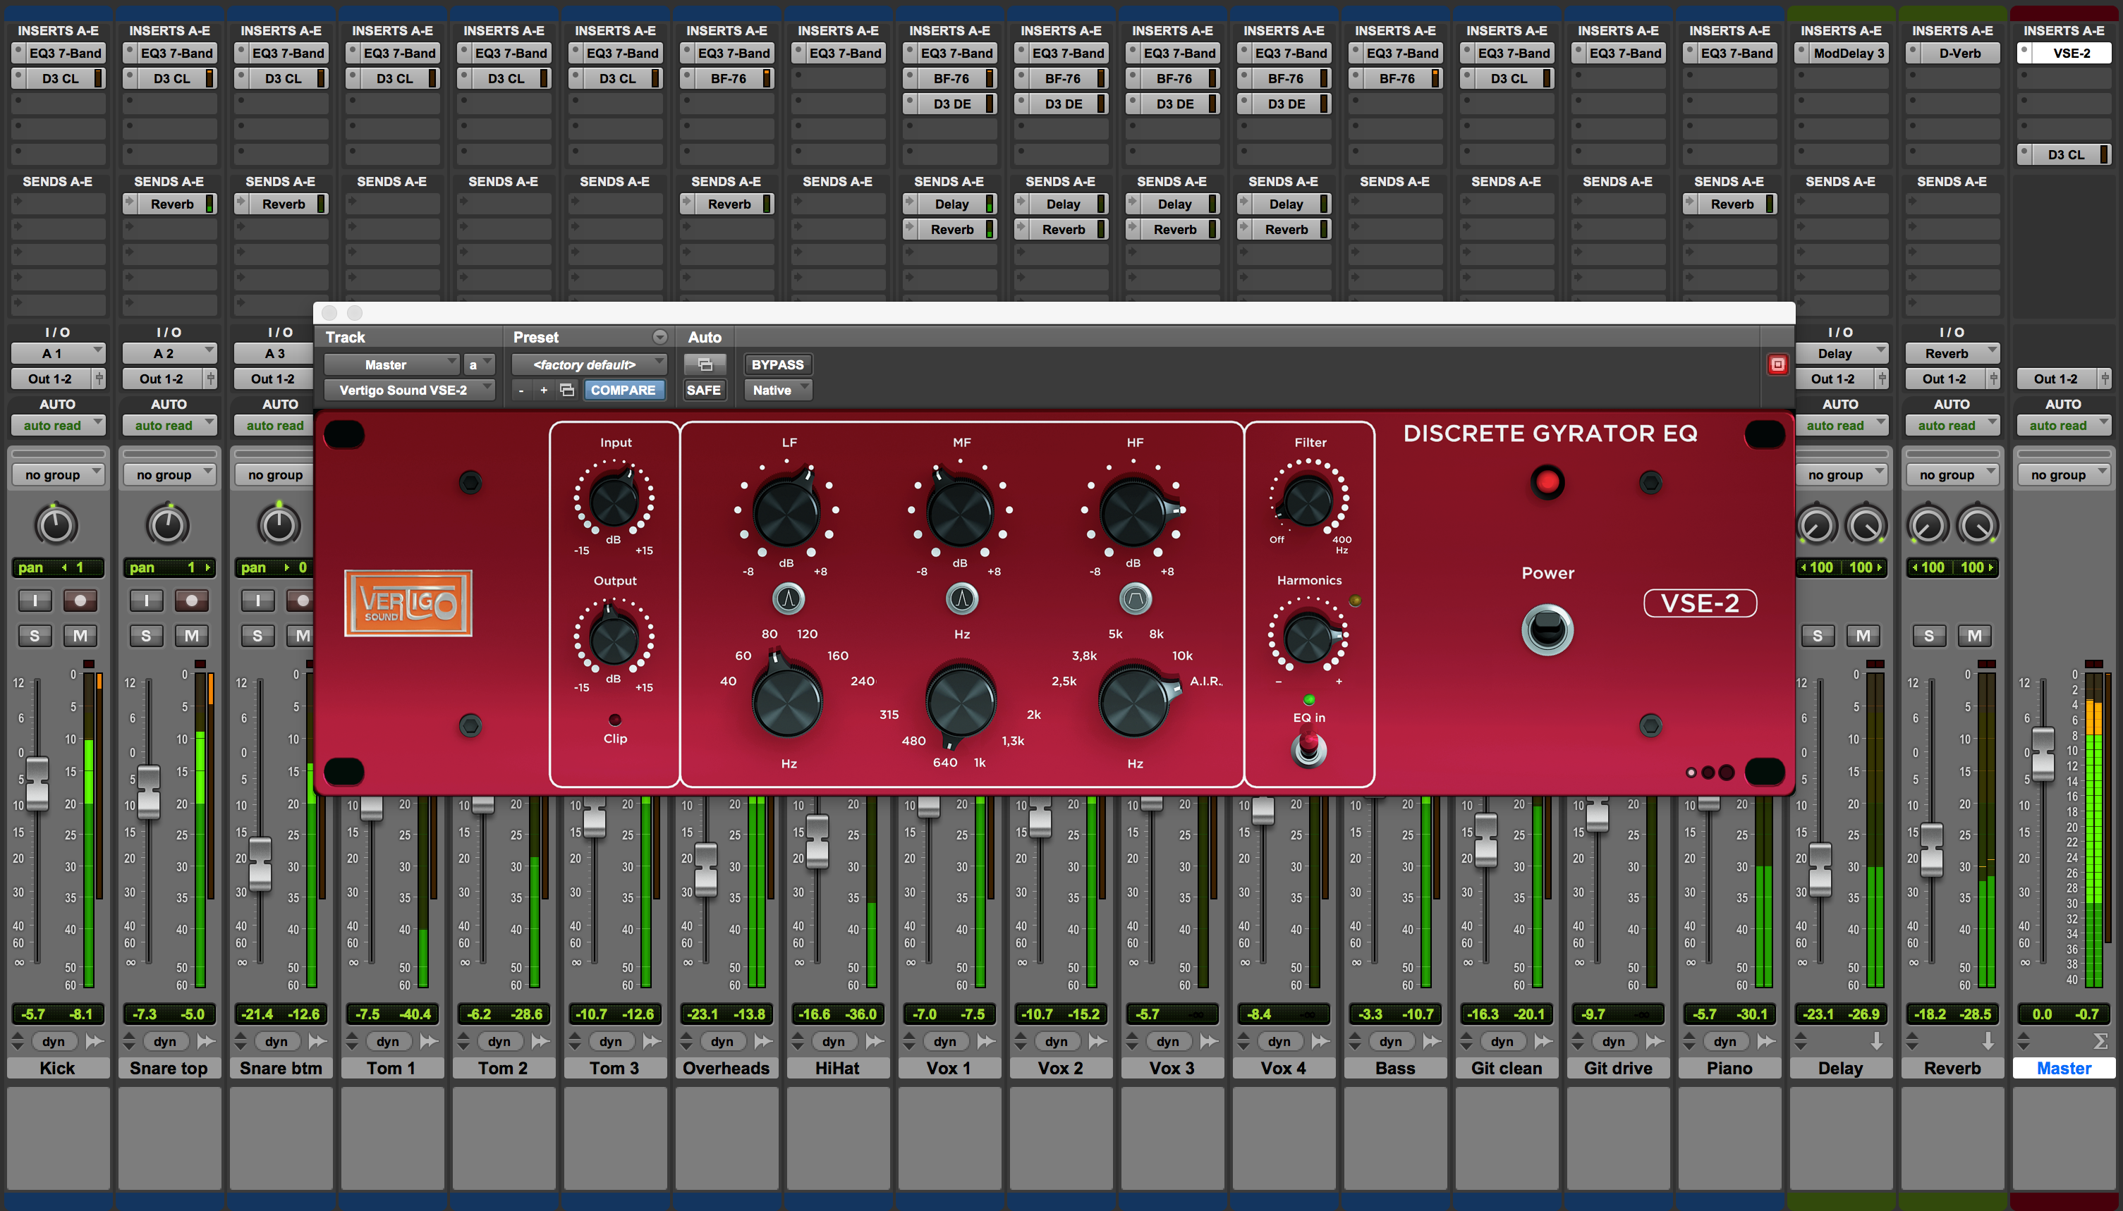Open the Native format dropdown

point(778,390)
